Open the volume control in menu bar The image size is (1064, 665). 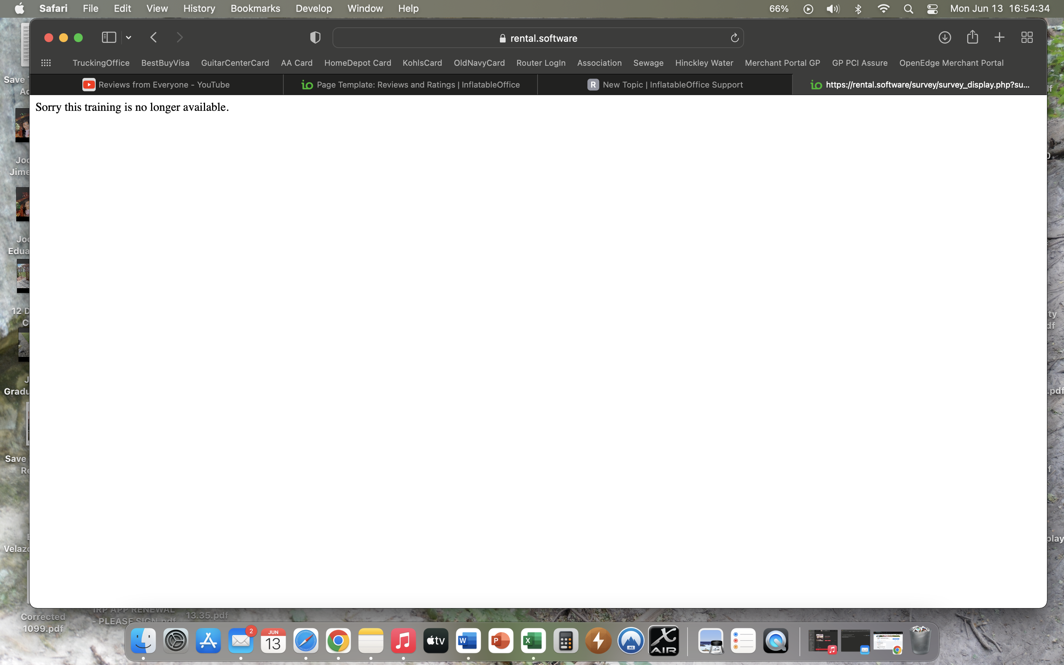[833, 9]
